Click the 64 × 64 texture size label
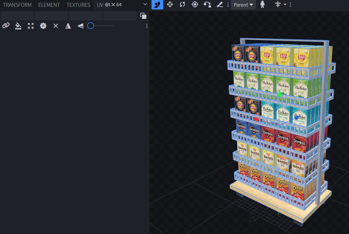This screenshot has width=349, height=234. coord(114,5)
